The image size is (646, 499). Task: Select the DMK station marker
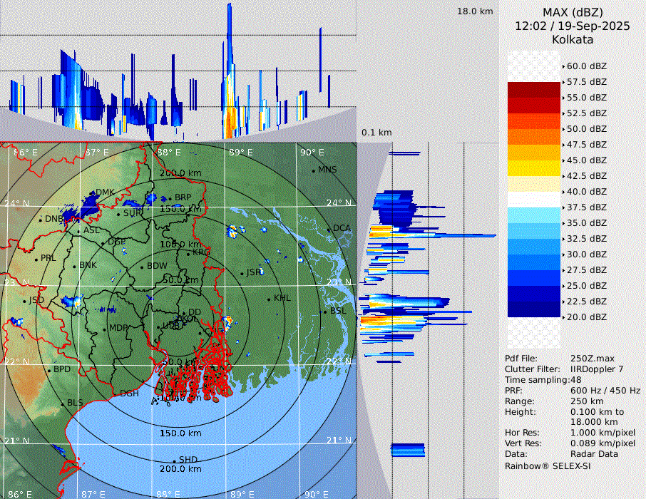pos(92,193)
